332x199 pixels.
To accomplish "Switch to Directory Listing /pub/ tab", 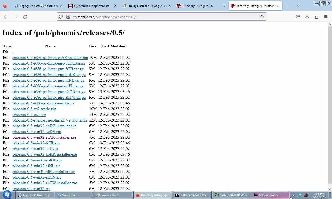I will tap(201, 6).
